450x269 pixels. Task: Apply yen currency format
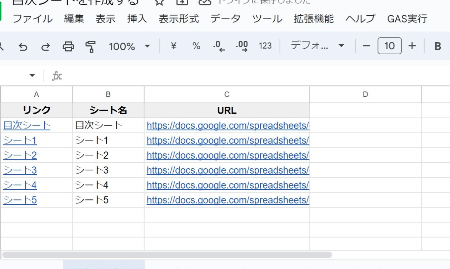pos(174,46)
